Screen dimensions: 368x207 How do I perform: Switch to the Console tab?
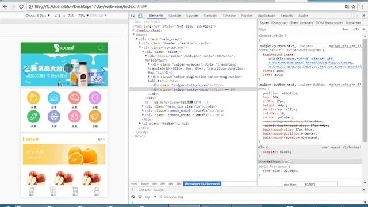pyautogui.click(x=175, y=16)
